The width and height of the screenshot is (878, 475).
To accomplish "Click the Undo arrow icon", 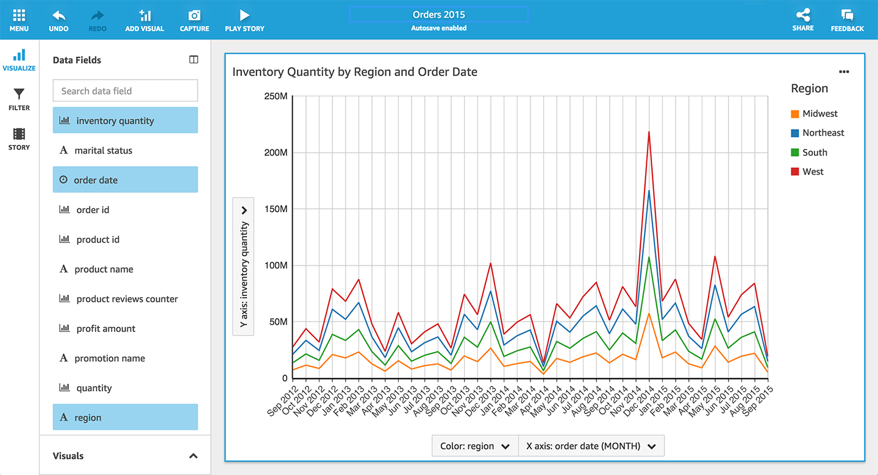I will (59, 16).
